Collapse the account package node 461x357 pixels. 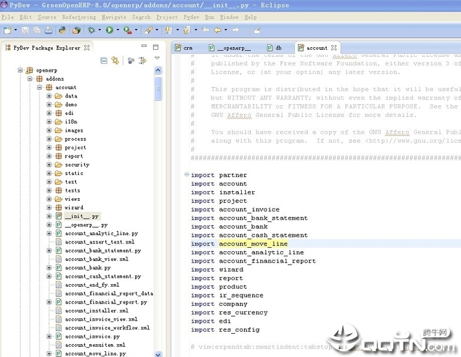(x=39, y=87)
